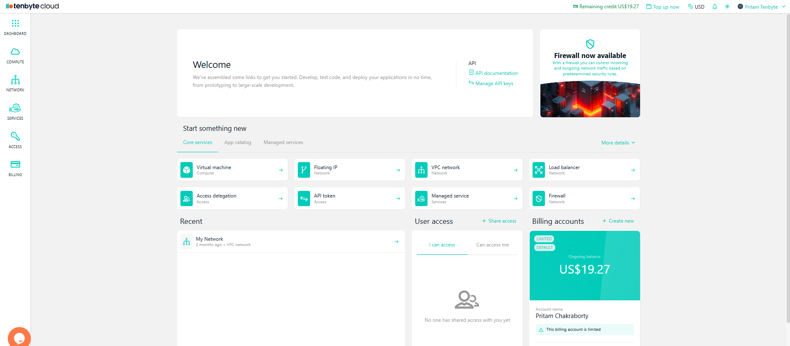790x346 pixels.
Task: Click the Virtual machine card arrow
Action: [x=280, y=170]
